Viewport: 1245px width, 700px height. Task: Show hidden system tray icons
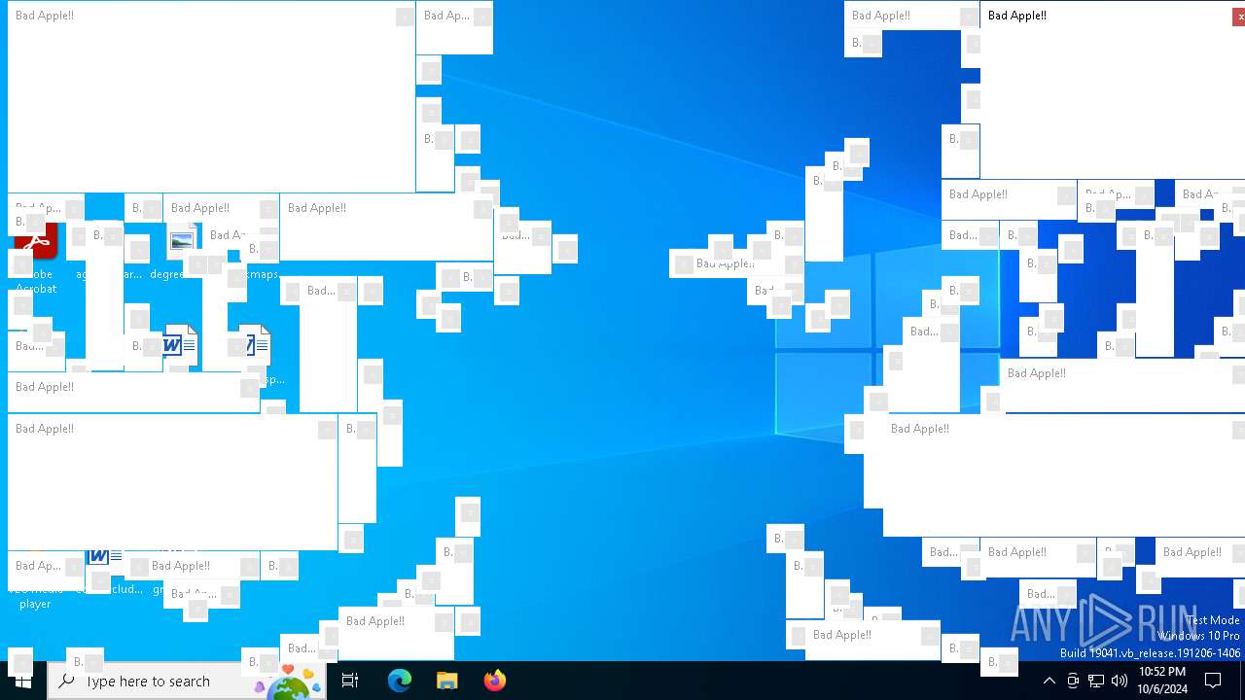pos(1049,681)
